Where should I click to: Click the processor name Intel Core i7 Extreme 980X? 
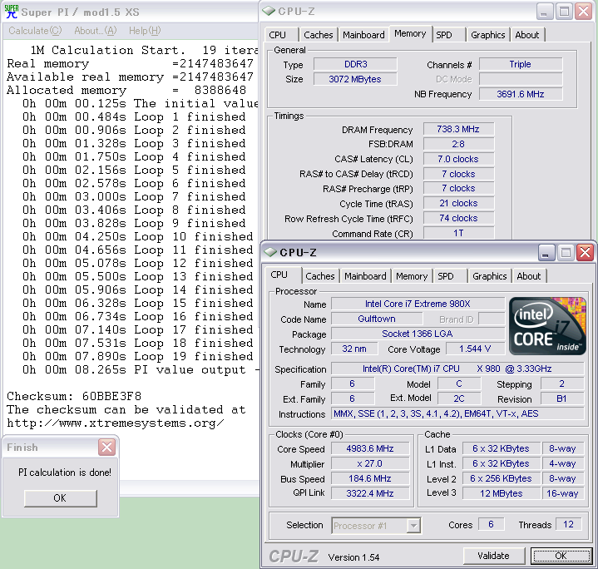pyautogui.click(x=418, y=304)
